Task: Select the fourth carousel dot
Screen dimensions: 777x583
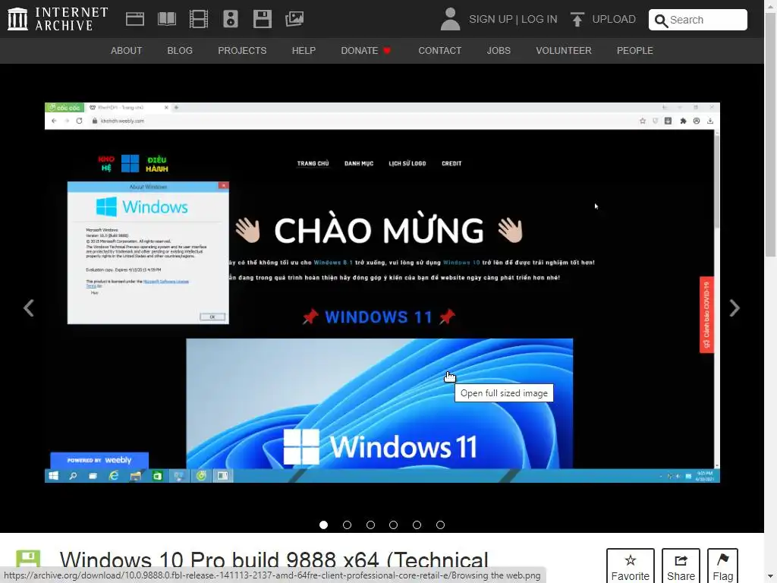Action: point(394,525)
